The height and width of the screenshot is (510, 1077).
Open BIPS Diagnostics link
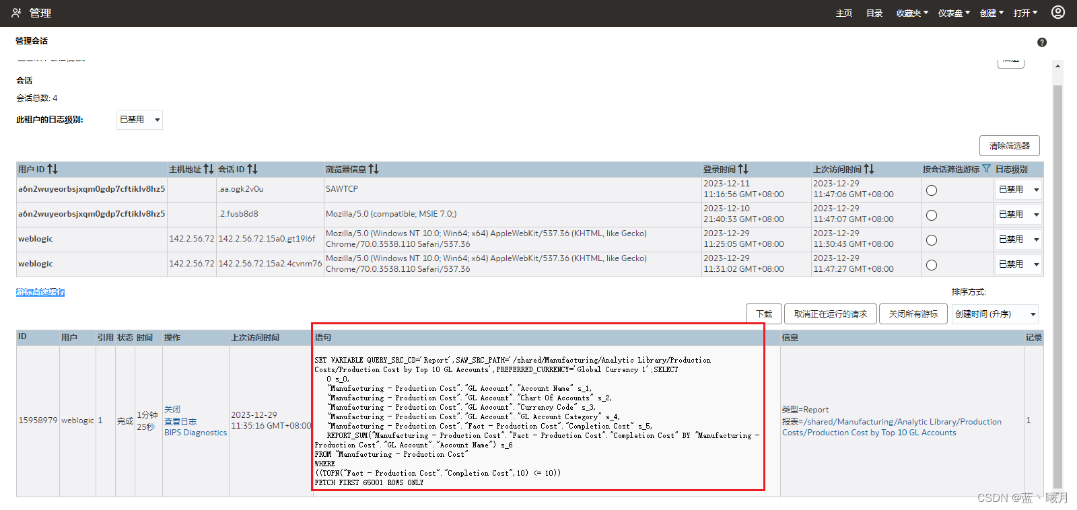click(x=195, y=433)
